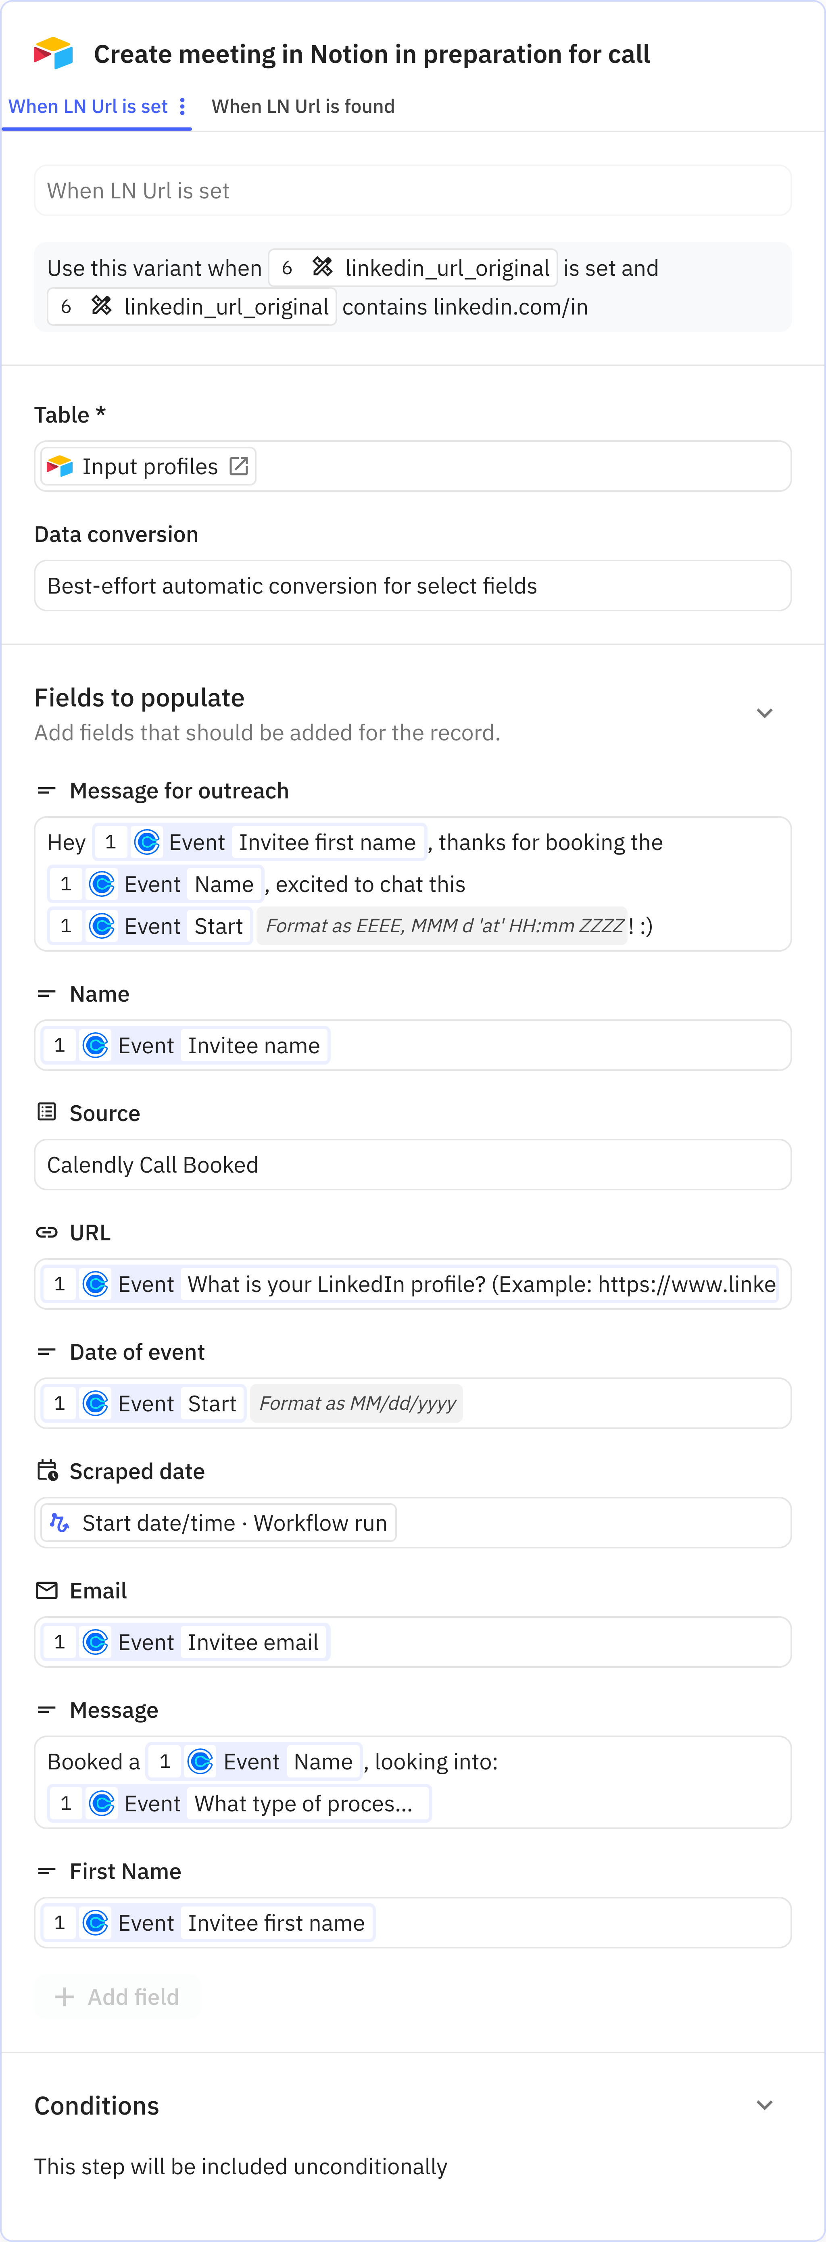
Task: Click first linkedin_url_original condition token
Action: tap(413, 268)
